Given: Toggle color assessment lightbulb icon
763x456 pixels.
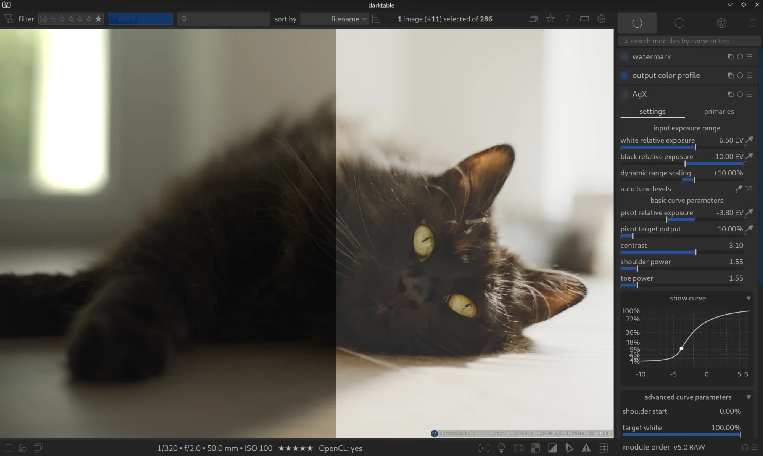Looking at the screenshot, I should pos(501,448).
